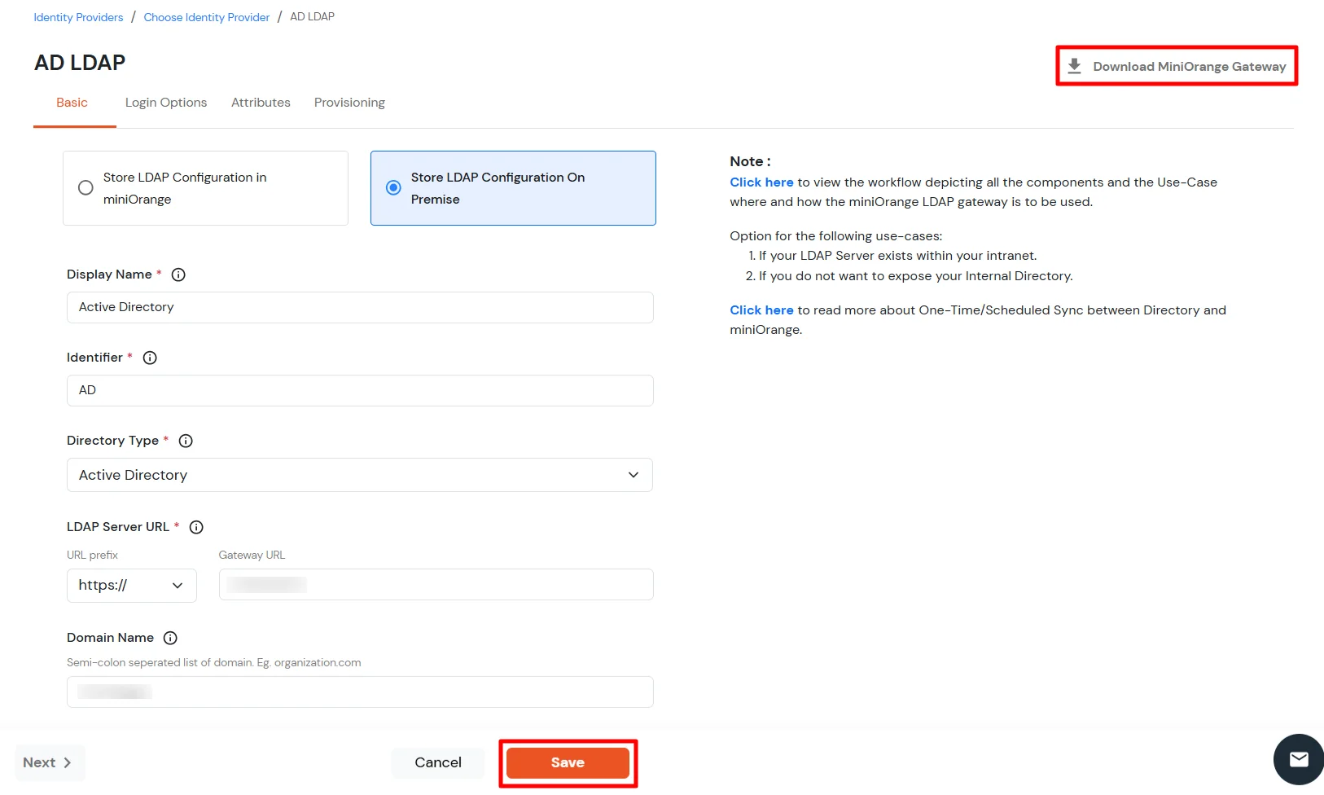Click the Domain Name info icon
The width and height of the screenshot is (1324, 795).
(170, 638)
